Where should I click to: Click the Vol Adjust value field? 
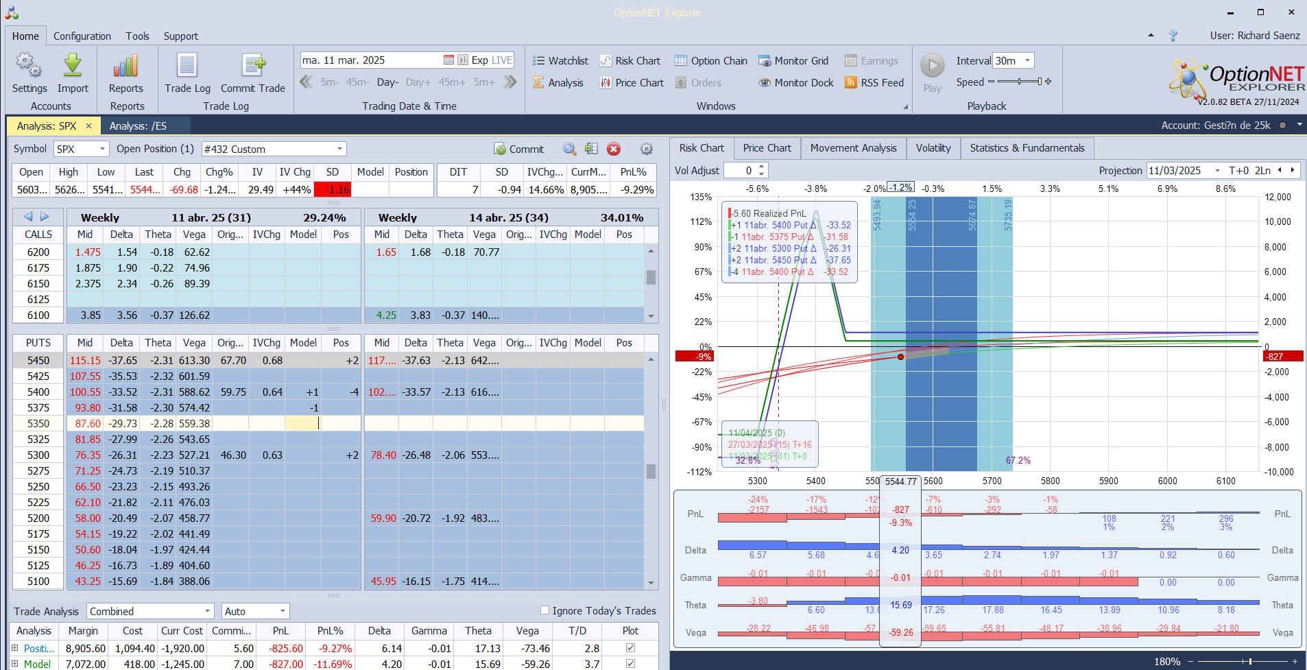pyautogui.click(x=741, y=171)
